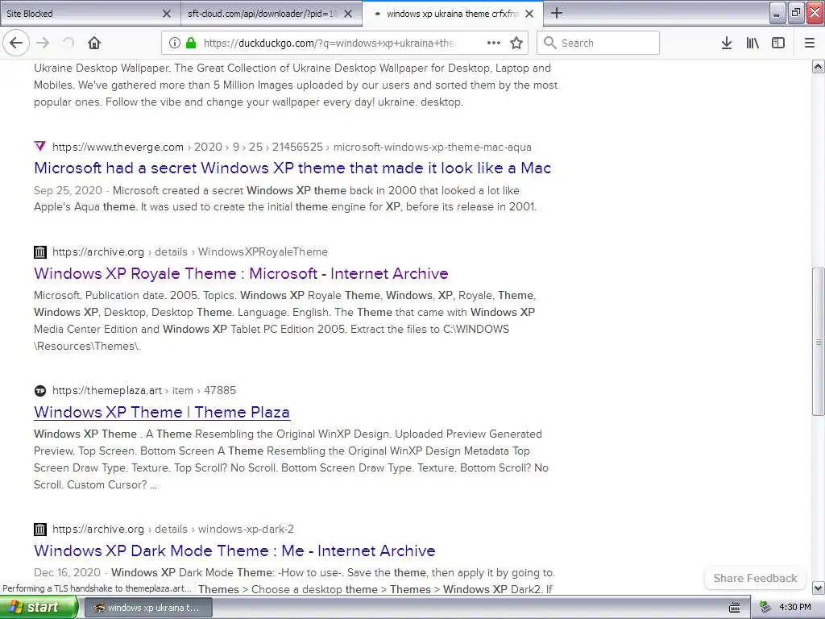Click the Dec 16, 2020 result date

tap(67, 572)
